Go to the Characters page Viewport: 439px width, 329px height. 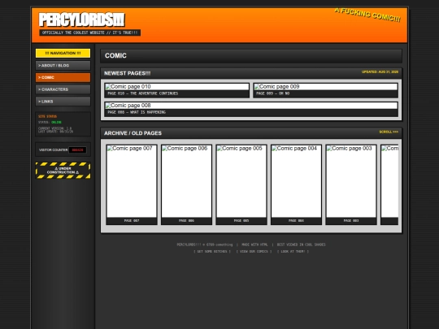coord(63,89)
